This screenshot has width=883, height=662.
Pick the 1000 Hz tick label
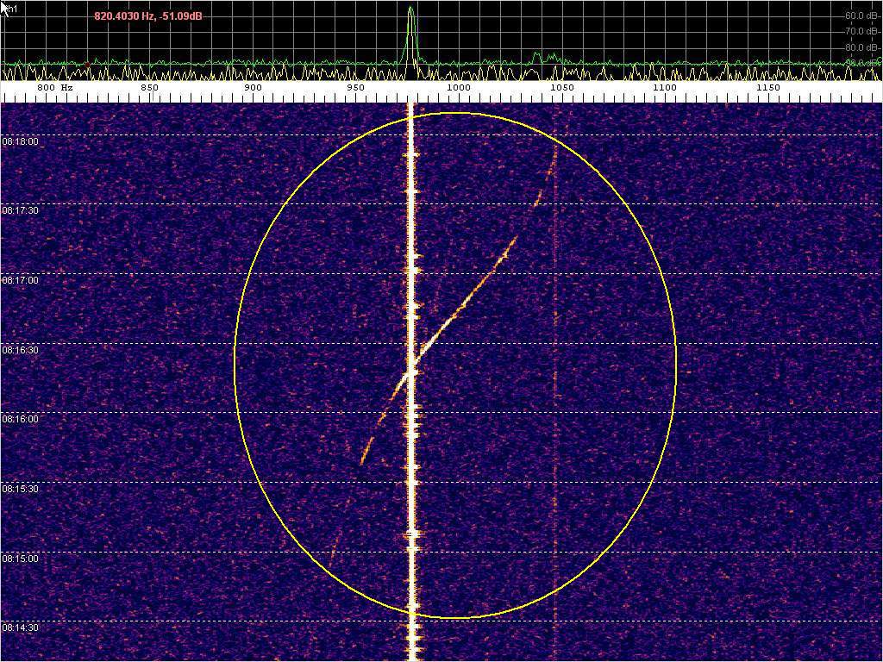tap(459, 88)
